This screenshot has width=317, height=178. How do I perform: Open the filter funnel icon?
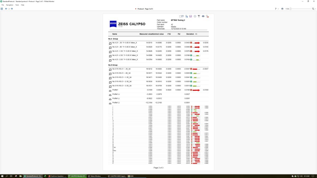[x=199, y=16]
